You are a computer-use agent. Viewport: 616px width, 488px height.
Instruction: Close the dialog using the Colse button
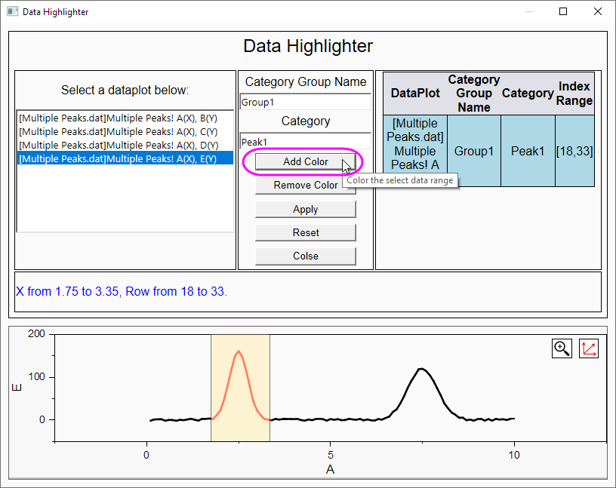pos(305,256)
